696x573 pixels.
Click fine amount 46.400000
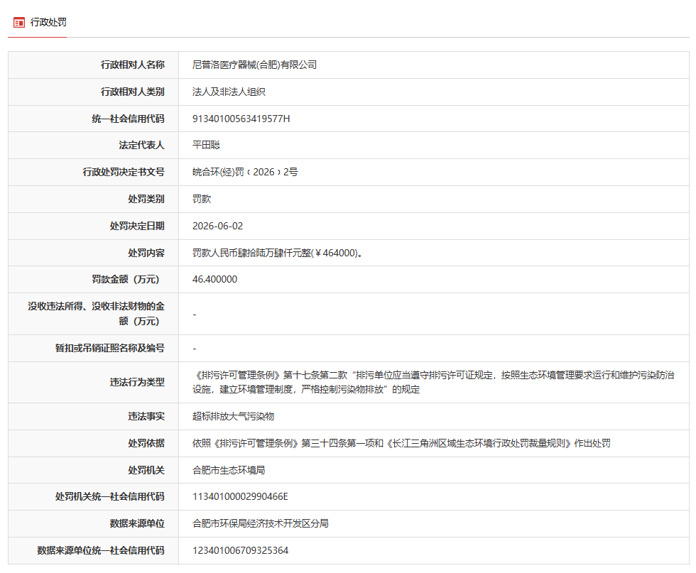214,279
